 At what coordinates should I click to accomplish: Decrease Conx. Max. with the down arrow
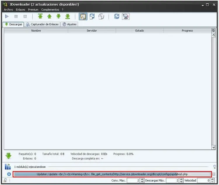click(x=142, y=181)
